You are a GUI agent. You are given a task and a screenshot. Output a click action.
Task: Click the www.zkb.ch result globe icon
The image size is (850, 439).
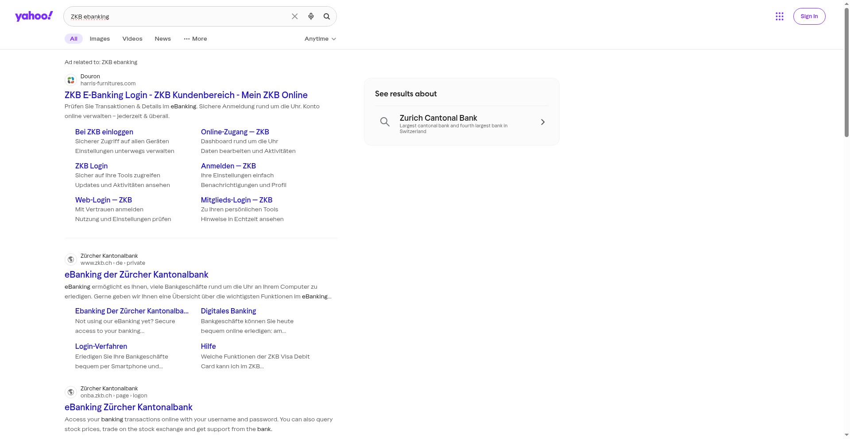[x=71, y=260]
